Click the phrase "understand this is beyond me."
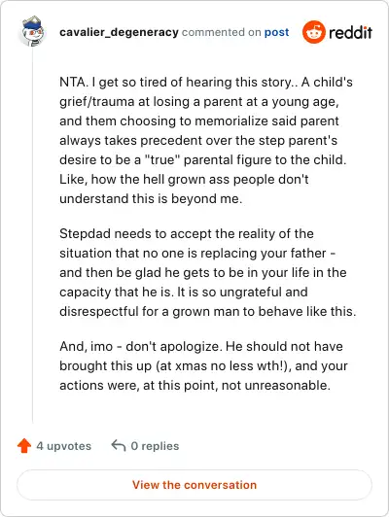Screen dimensions: 389x517 151,199
